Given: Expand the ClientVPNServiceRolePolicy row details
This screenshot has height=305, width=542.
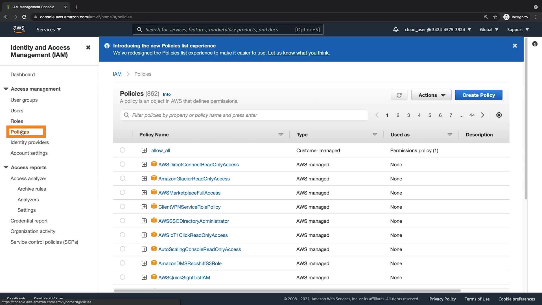Looking at the screenshot, I should [144, 207].
